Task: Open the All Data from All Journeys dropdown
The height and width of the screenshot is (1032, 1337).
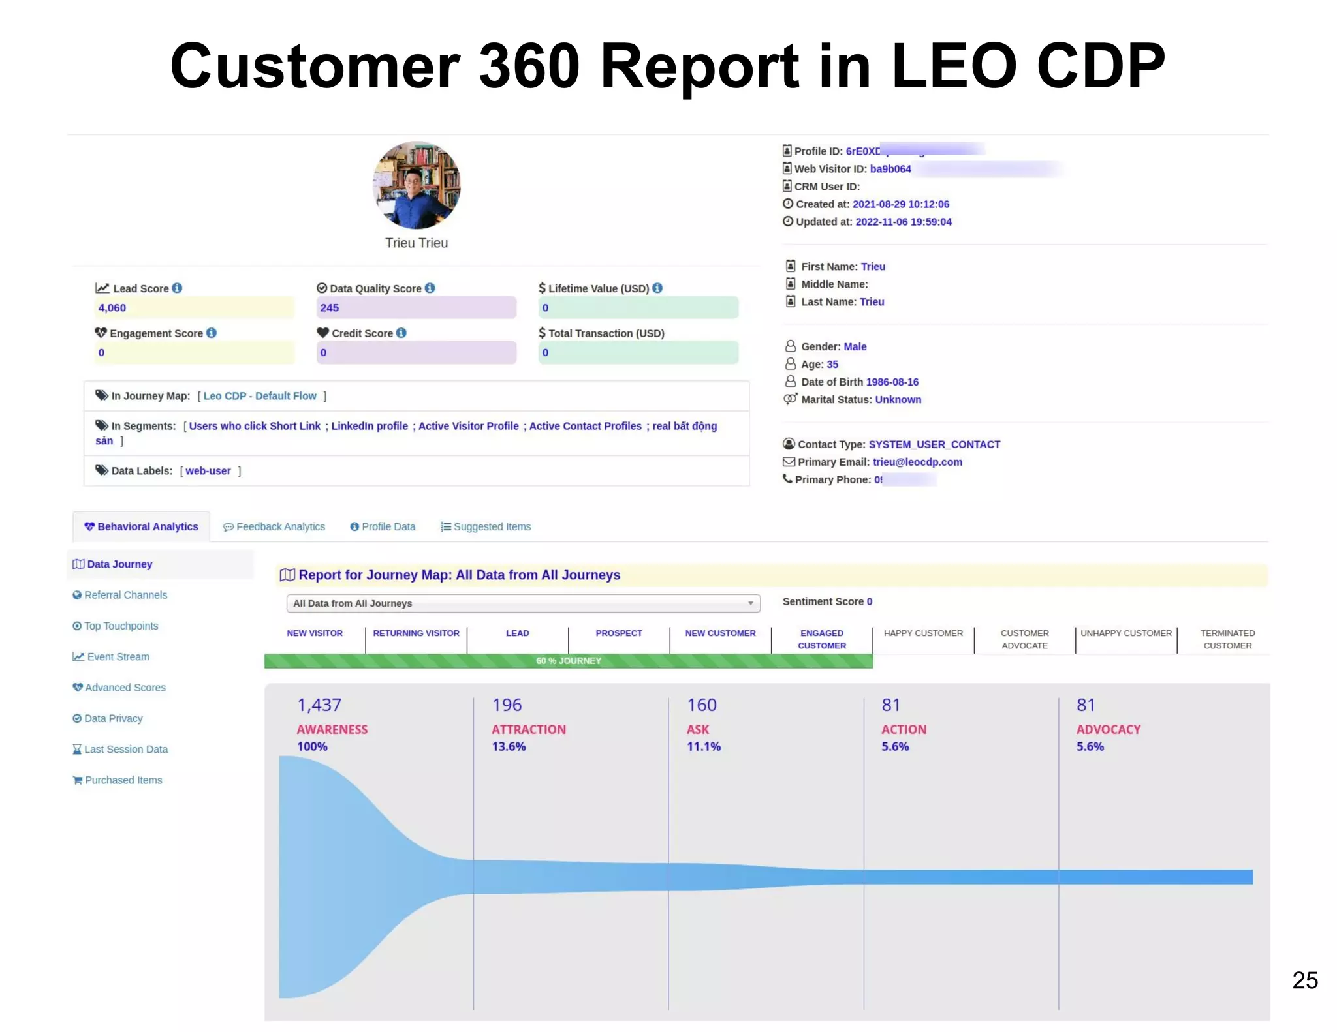Action: [x=524, y=603]
